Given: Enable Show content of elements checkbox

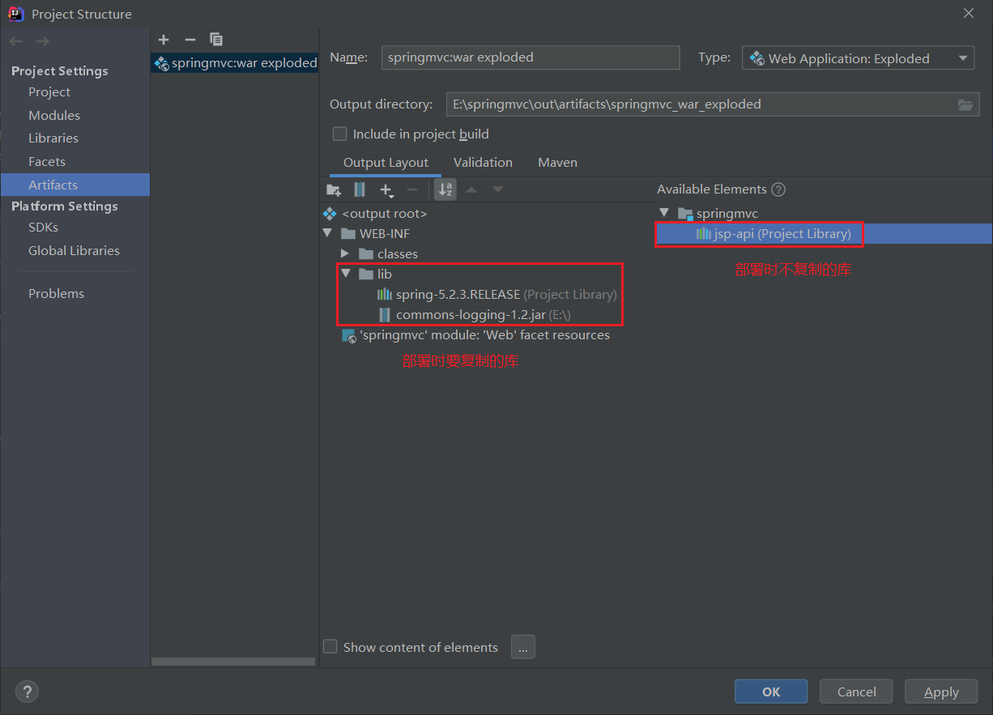Looking at the screenshot, I should click(x=330, y=647).
